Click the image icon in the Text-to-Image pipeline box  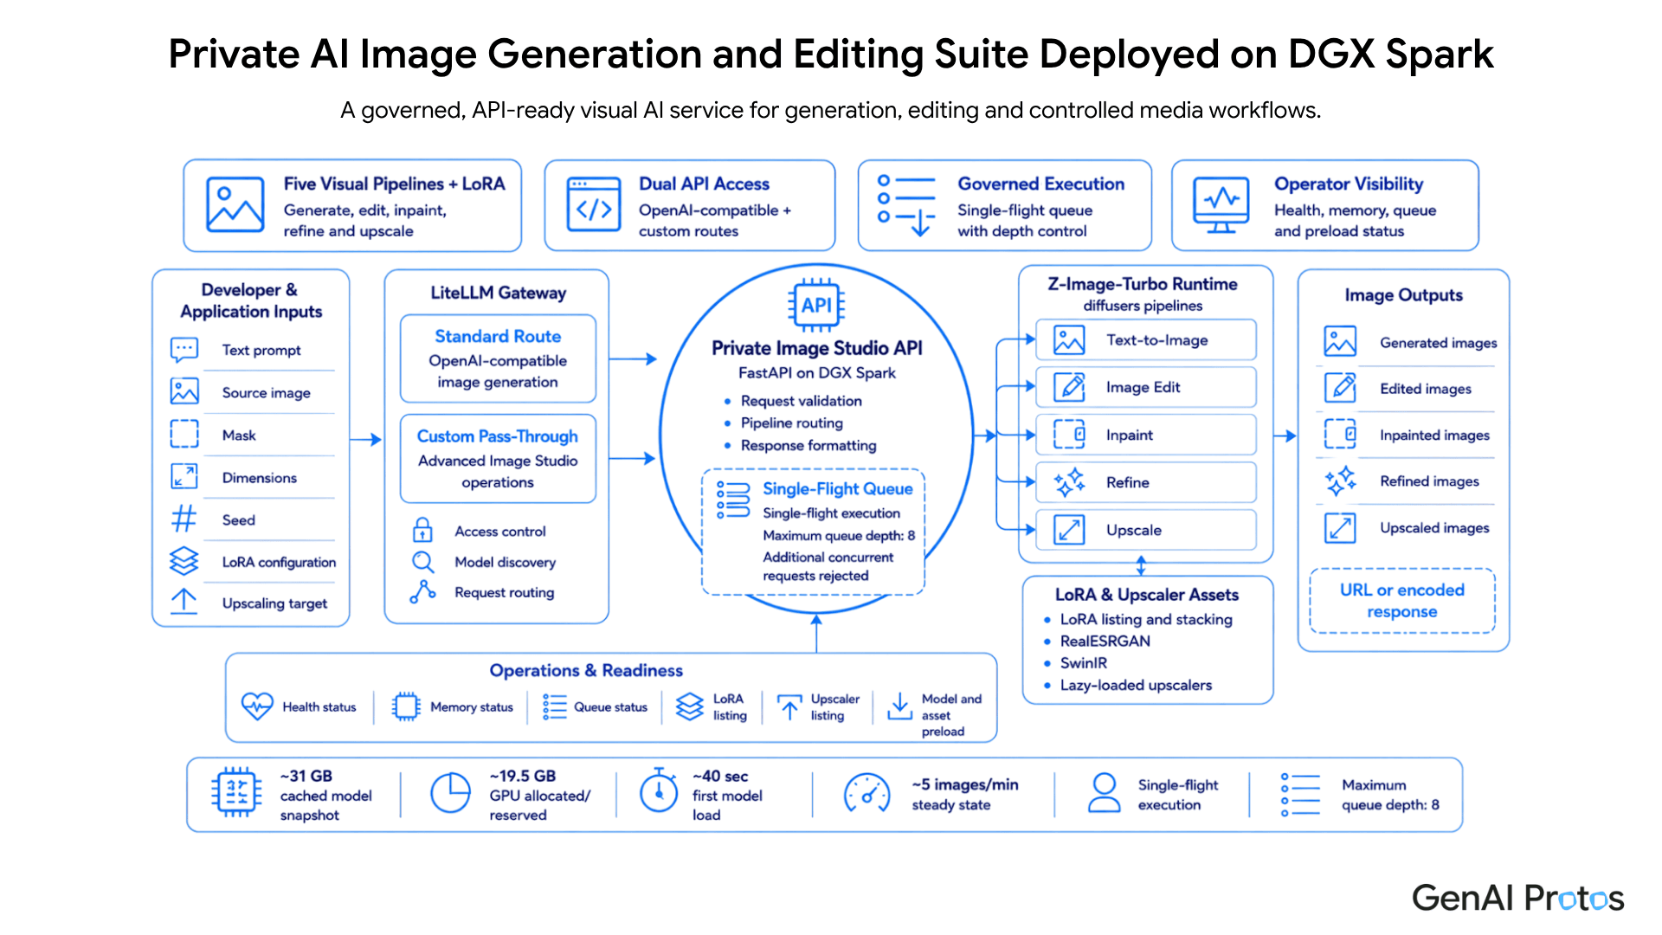pos(1069,340)
